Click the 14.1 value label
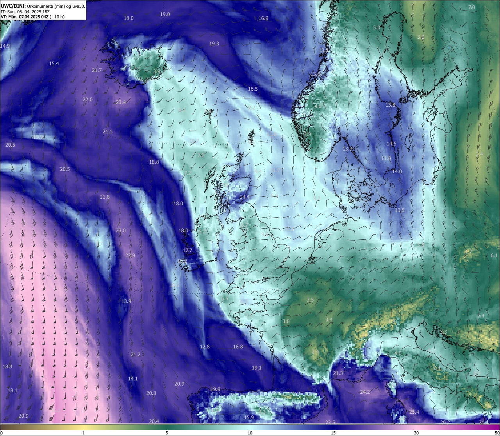 [x=133, y=379]
